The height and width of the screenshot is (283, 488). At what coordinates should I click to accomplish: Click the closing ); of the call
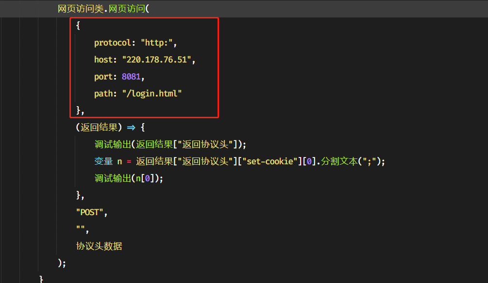tap(62, 264)
